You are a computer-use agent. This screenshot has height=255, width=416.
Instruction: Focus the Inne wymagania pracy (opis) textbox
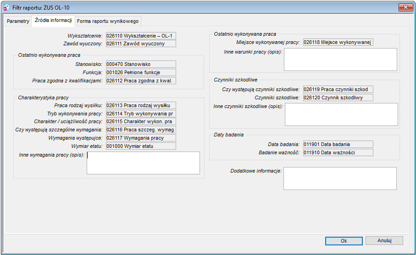pyautogui.click(x=143, y=163)
